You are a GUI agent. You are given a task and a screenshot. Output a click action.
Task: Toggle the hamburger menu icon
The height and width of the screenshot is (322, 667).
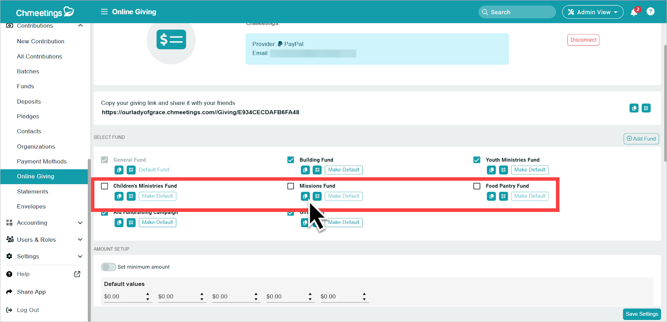coord(104,12)
